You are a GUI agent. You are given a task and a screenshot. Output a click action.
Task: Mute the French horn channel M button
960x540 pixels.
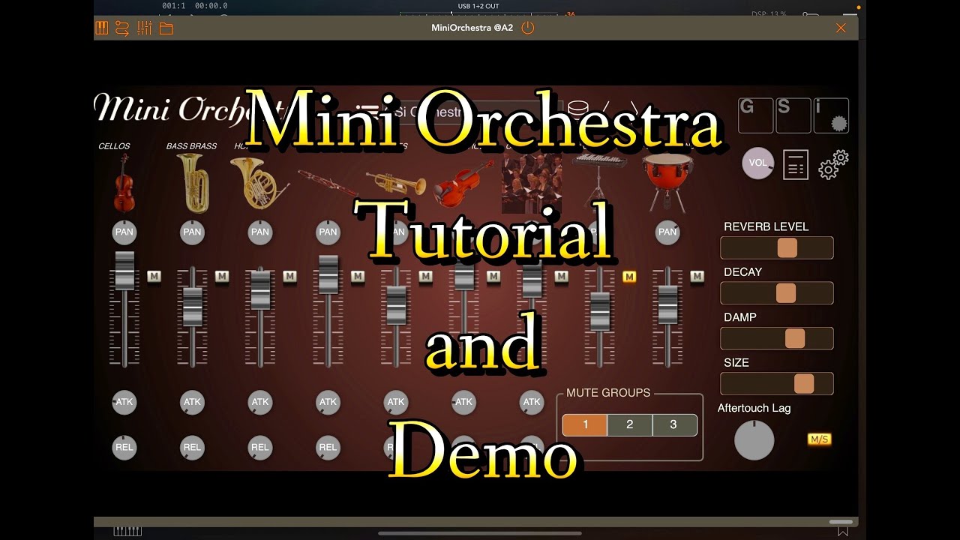[x=289, y=277]
